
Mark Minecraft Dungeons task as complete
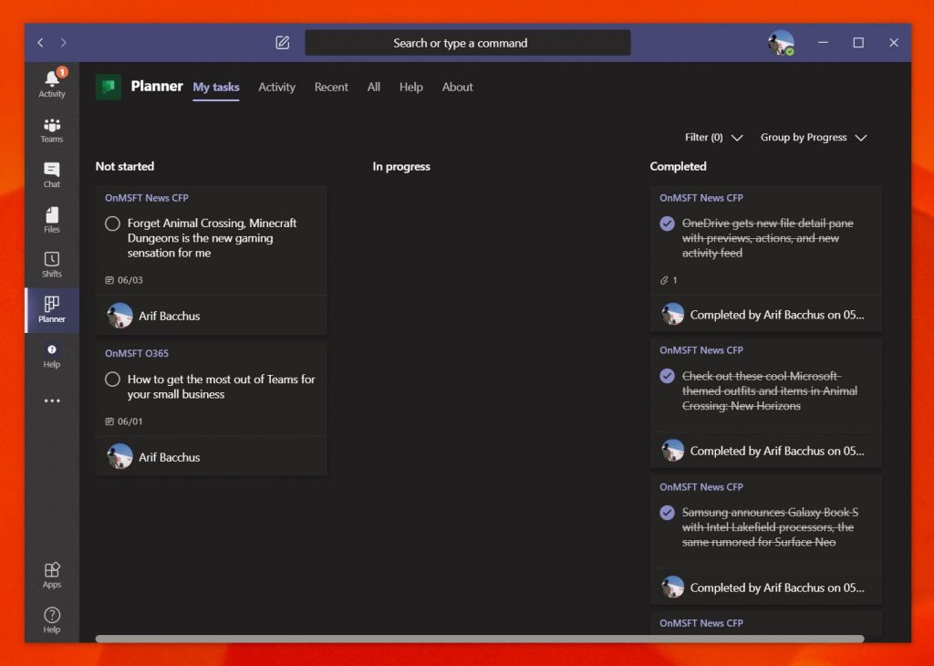(x=112, y=224)
